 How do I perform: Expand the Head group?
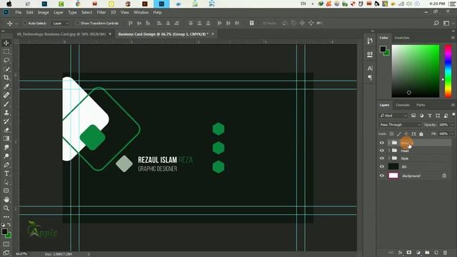point(388,151)
